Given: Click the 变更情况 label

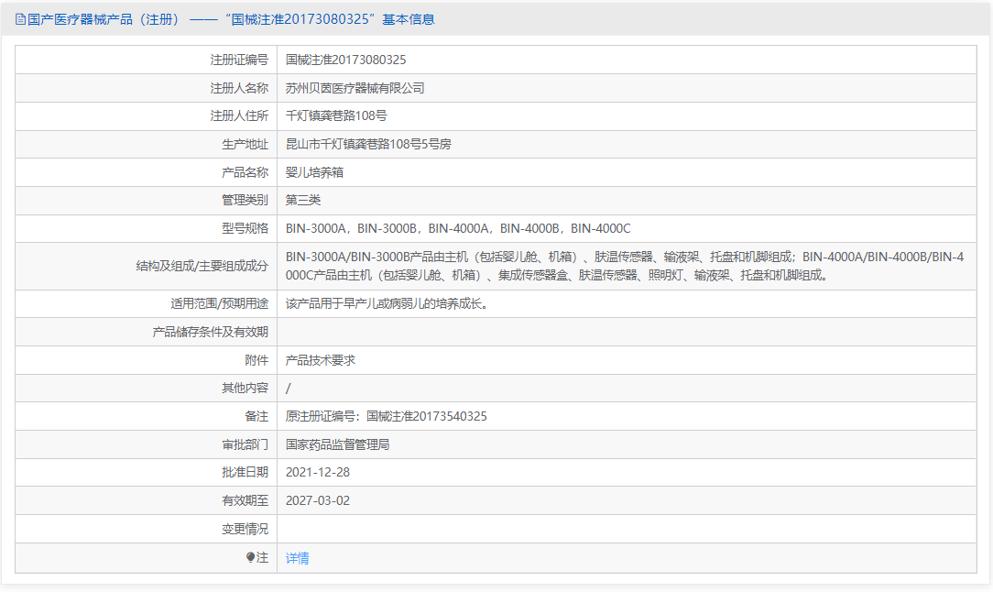Looking at the screenshot, I should [246, 529].
